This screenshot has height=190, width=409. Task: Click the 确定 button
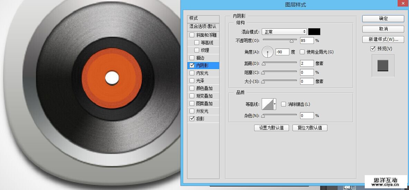[383, 19]
